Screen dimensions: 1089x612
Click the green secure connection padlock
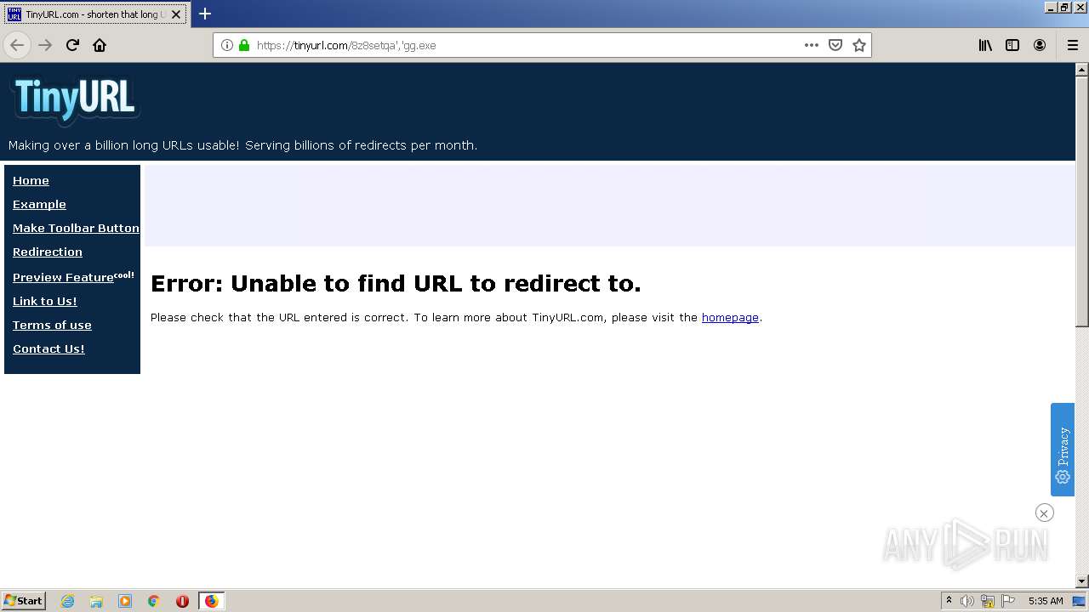(244, 45)
